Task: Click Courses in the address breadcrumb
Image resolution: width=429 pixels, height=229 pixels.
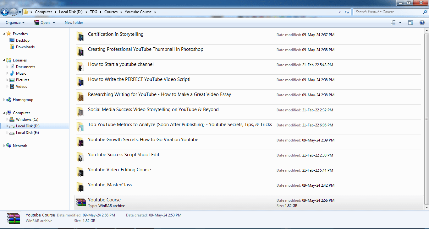Action: pyautogui.click(x=111, y=12)
